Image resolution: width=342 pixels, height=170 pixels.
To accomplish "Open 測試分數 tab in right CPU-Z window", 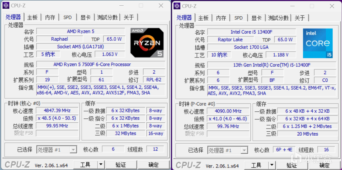I will point(278,18).
